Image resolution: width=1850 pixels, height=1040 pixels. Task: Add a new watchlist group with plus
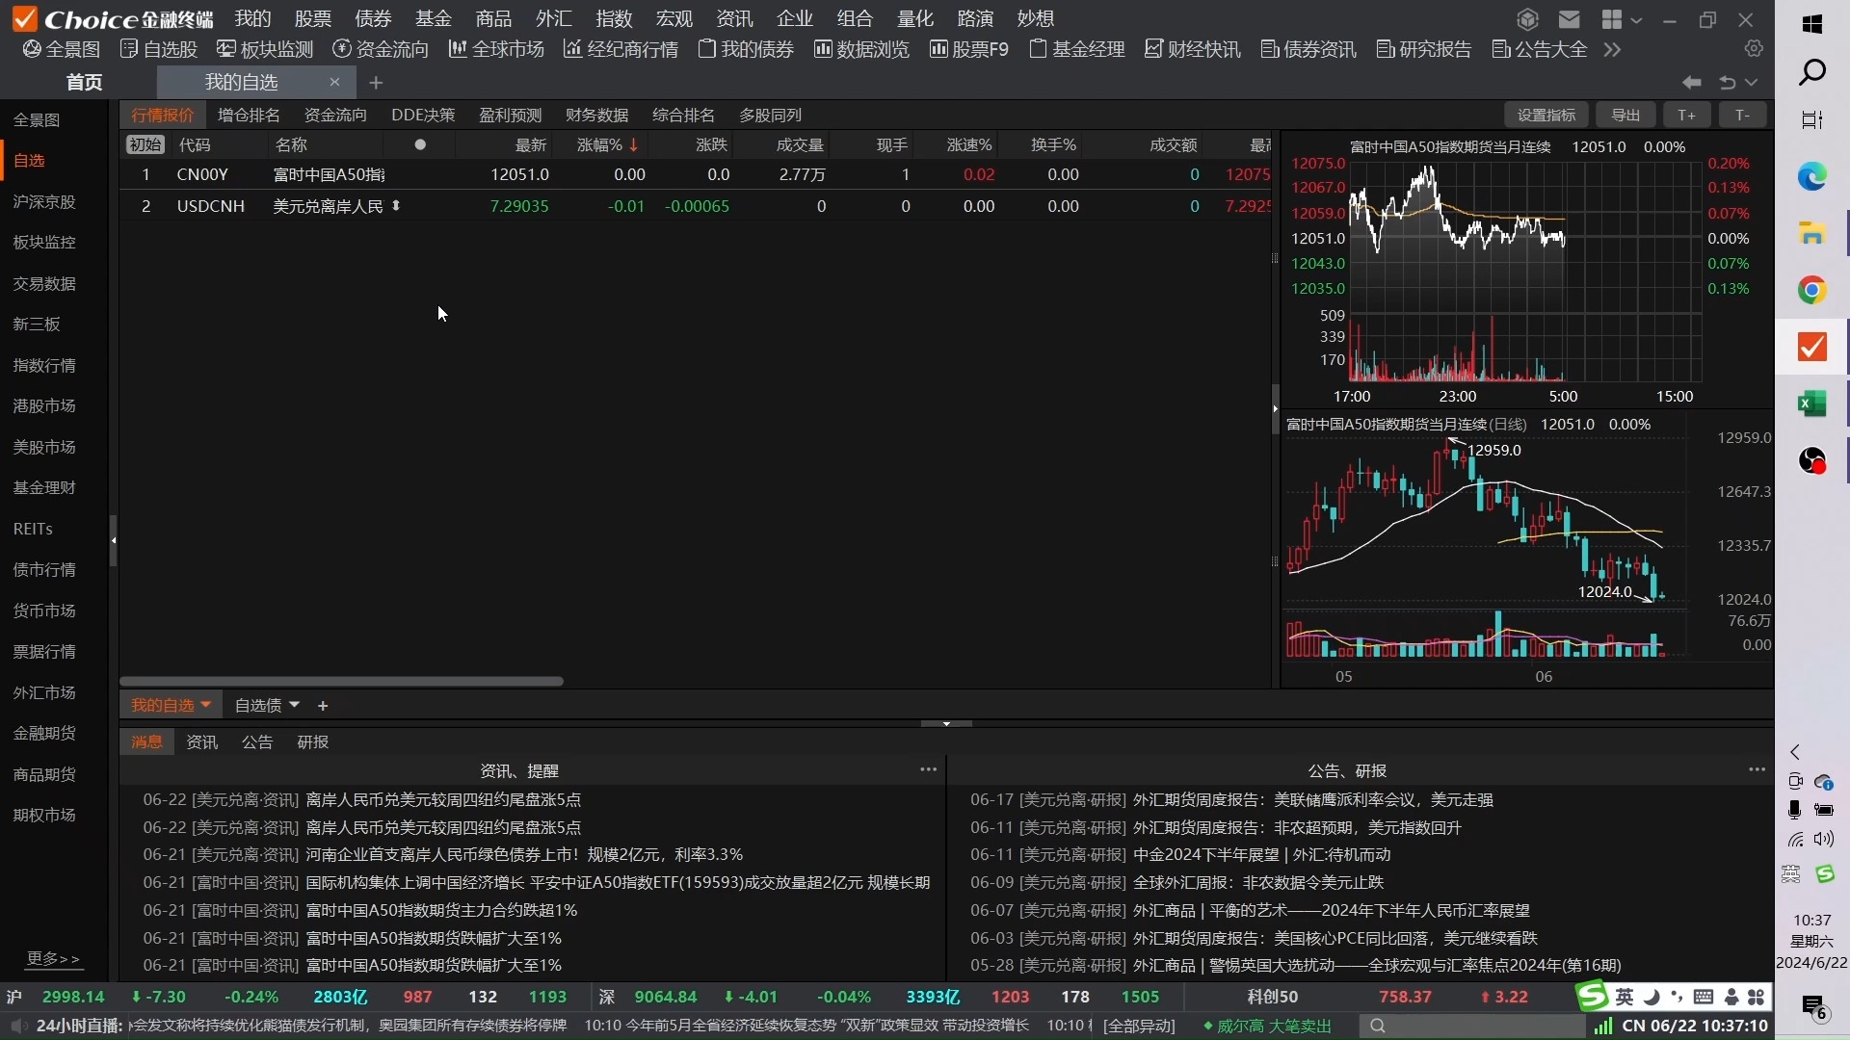323,706
